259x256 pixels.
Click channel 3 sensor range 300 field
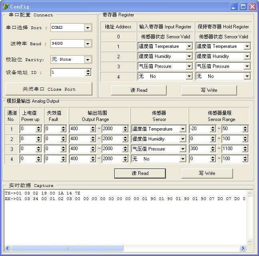point(200,149)
